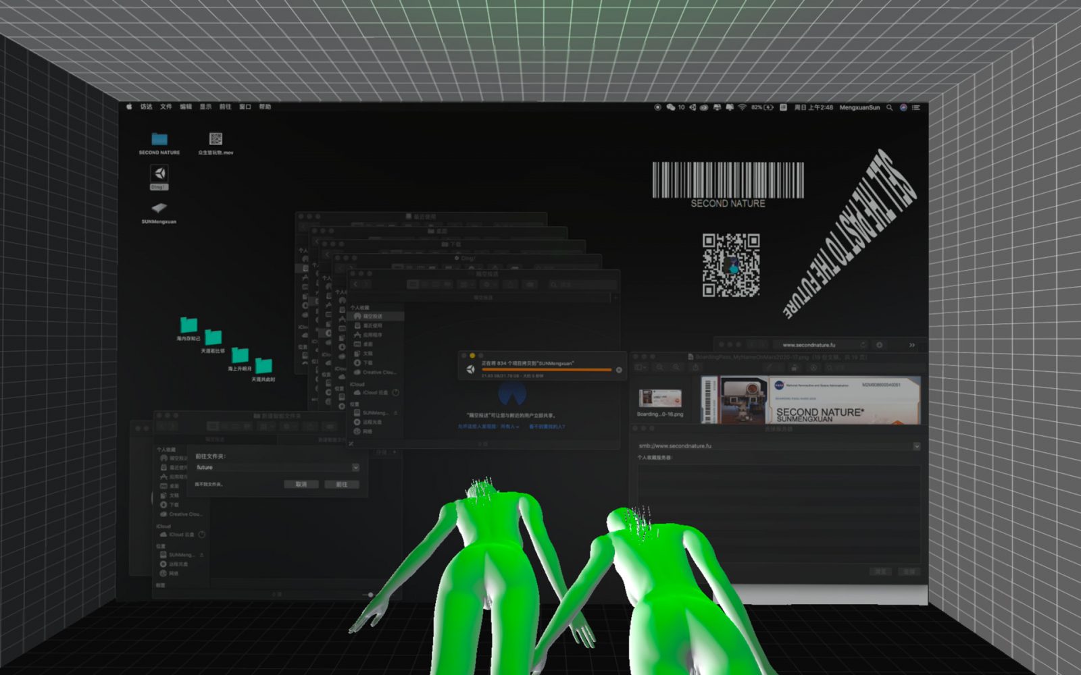Open the Wi-Fi status menu
This screenshot has width=1081, height=675.
point(742,107)
